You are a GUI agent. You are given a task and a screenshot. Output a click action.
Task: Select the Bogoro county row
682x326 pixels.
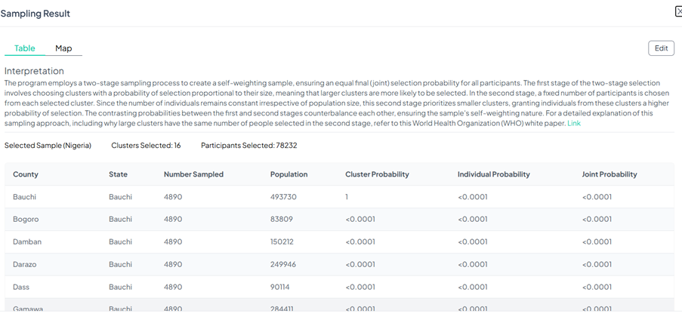click(x=26, y=220)
